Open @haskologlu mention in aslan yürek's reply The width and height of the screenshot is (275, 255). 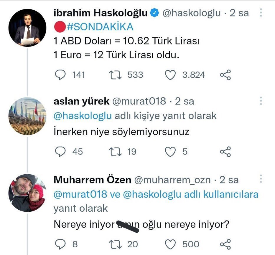[x=83, y=116]
